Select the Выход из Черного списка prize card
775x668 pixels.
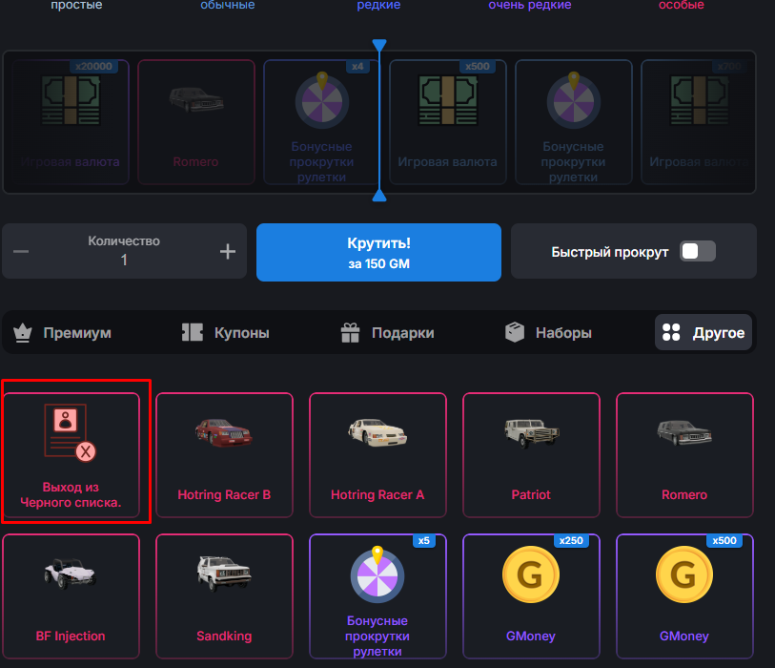point(71,455)
